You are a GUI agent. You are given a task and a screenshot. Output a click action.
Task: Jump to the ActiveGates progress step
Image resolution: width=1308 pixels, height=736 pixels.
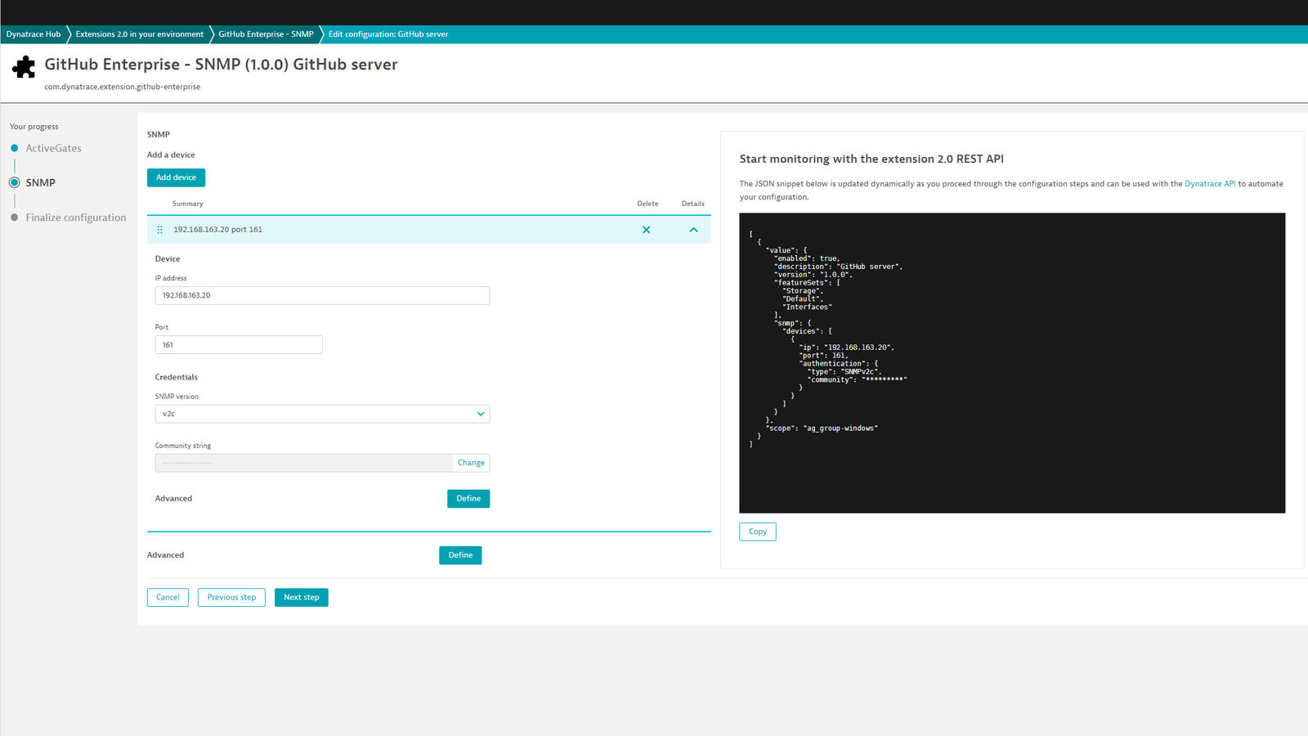[53, 148]
